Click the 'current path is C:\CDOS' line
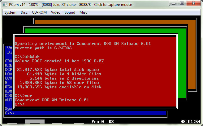The width and height of the screenshot is (203, 126). [x=43, y=48]
